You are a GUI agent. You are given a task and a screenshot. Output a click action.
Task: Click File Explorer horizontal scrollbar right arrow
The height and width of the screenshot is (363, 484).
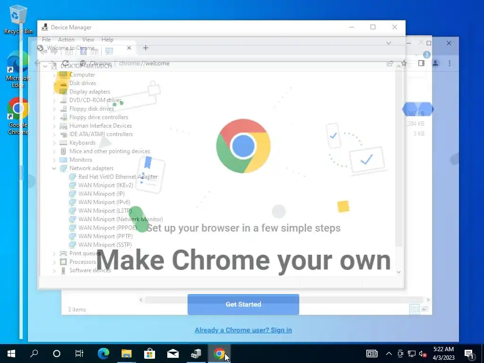click(x=428, y=300)
